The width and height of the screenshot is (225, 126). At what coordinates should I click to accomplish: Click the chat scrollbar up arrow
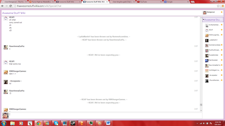(x=201, y=17)
